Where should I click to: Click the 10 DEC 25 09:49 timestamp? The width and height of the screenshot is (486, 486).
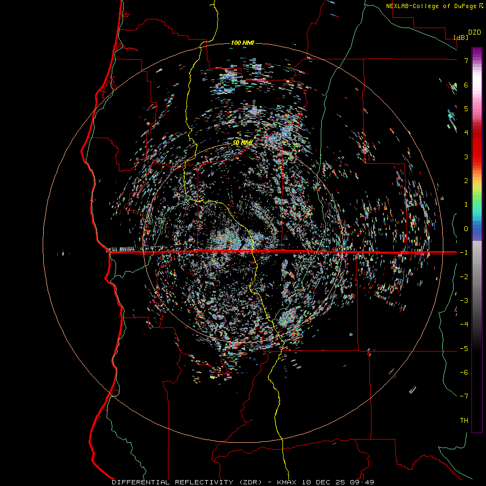coord(337,482)
